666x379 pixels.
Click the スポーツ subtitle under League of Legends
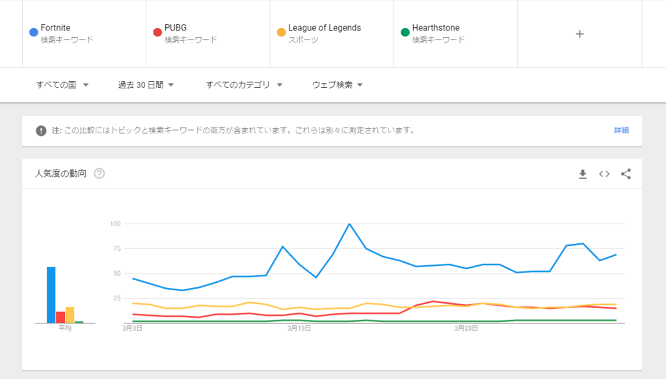pyautogui.click(x=303, y=40)
